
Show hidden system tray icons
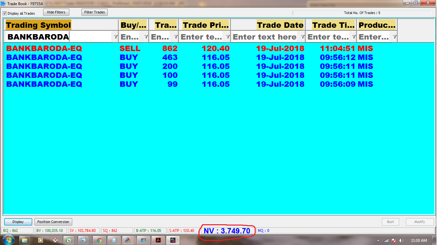[378, 241]
